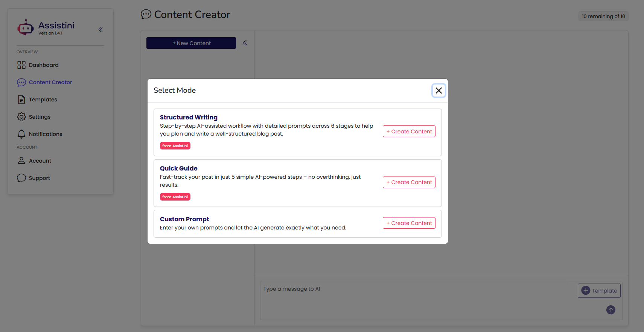Click the Content Creator page title icon

(x=146, y=14)
